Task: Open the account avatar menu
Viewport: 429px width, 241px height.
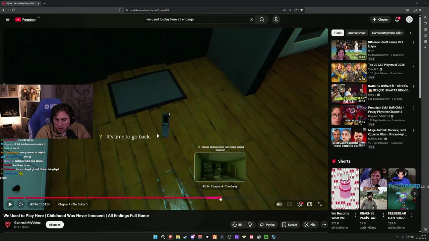Action: tap(409, 19)
